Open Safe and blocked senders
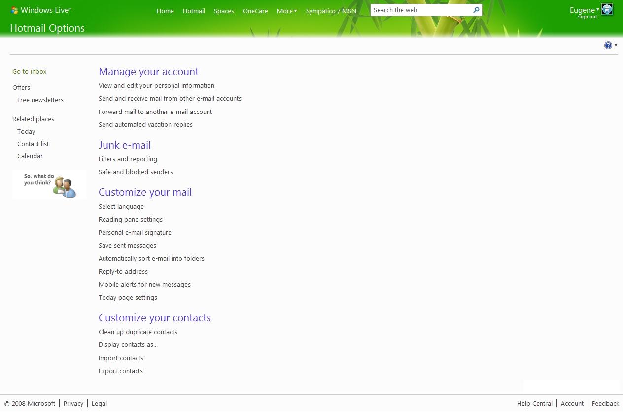This screenshot has width=623, height=414. pyautogui.click(x=136, y=172)
